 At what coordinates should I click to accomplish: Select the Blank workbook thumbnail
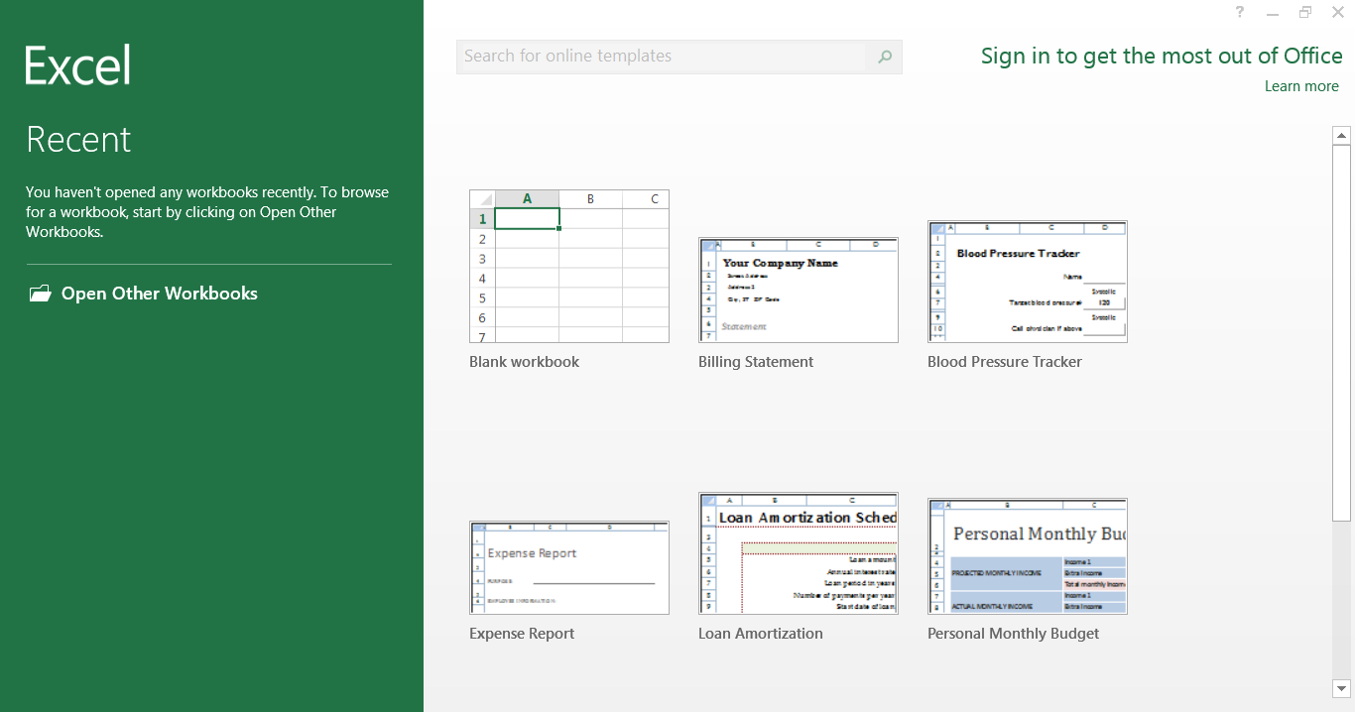coord(569,266)
